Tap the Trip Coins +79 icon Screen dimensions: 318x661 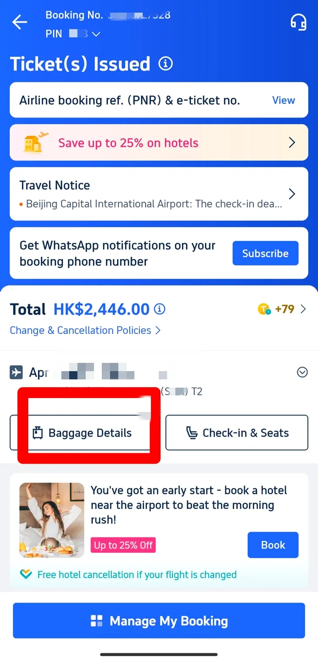(x=264, y=309)
